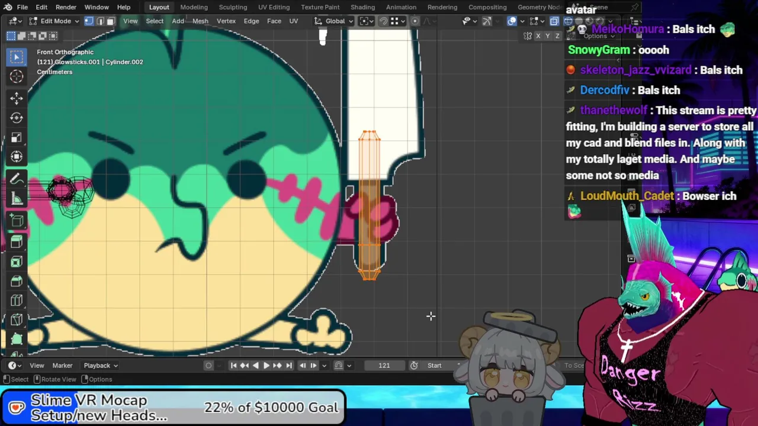Activate the Loop Cut tool
Screen dimensions: 758x426
click(x=17, y=301)
